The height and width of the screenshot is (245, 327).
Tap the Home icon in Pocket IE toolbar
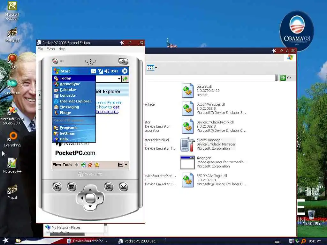point(90,165)
